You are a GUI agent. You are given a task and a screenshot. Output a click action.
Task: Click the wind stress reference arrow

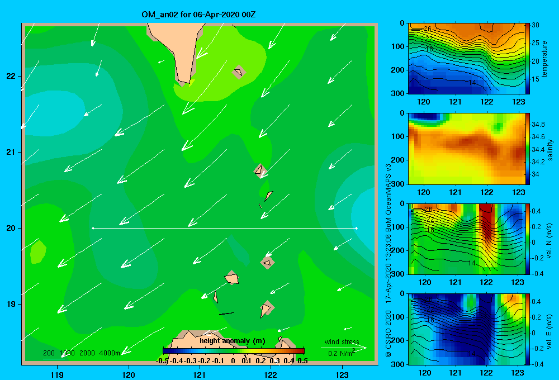(344, 348)
